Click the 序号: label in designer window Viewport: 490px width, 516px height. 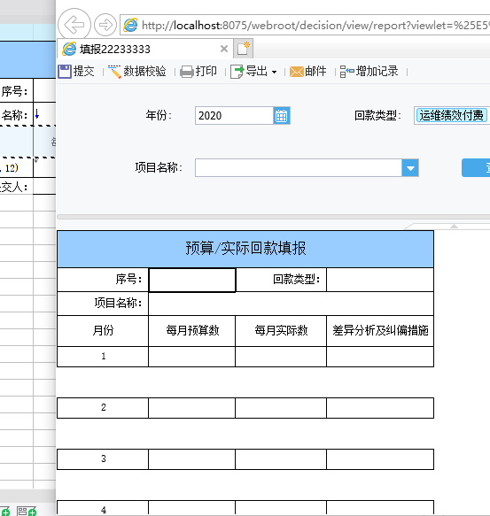tap(14, 91)
